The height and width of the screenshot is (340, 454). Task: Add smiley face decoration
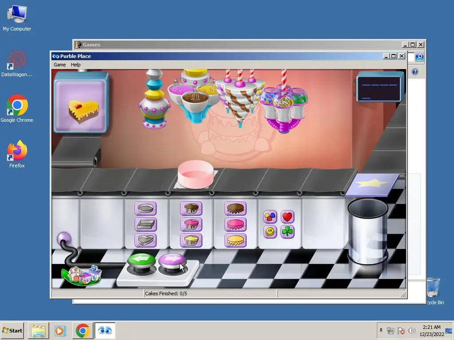pos(270,232)
